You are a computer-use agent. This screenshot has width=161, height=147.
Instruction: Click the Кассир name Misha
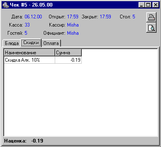[x=73, y=25]
